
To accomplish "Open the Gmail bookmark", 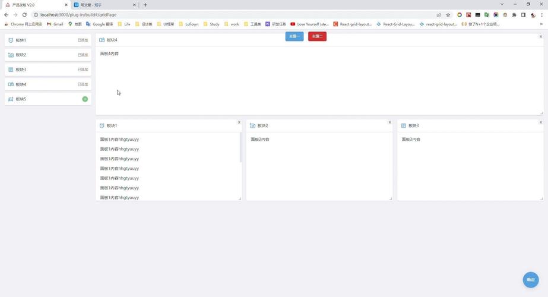I will (x=55, y=24).
